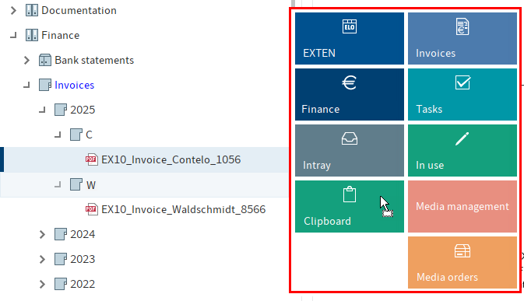This screenshot has width=524, height=301.
Task: Open the Finance tile with euro symbol
Action: 350,94
